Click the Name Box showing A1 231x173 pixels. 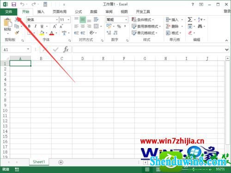pos(16,49)
